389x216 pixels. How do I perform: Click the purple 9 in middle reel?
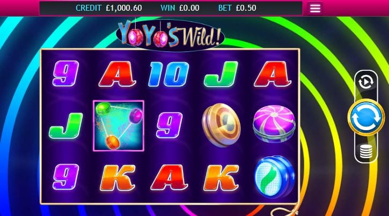(x=169, y=125)
